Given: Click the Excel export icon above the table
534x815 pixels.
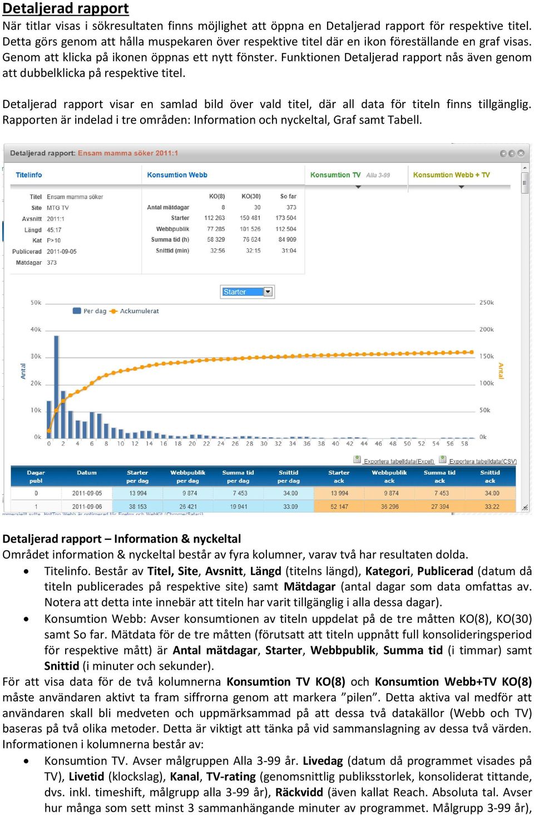Looking at the screenshot, I should coord(357,460).
